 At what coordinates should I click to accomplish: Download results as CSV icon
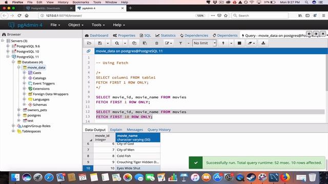263,43
